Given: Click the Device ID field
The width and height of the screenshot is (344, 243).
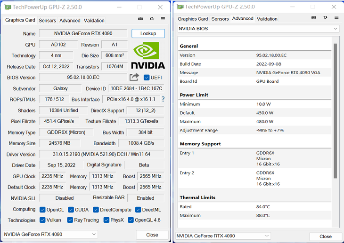Looking at the screenshot, I should [x=136, y=88].
